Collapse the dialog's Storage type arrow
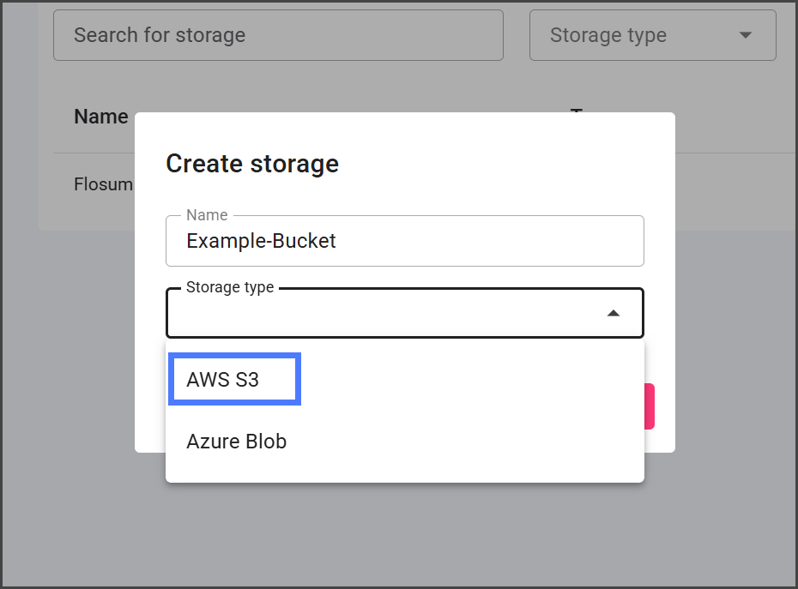This screenshot has height=589, width=798. tap(613, 314)
